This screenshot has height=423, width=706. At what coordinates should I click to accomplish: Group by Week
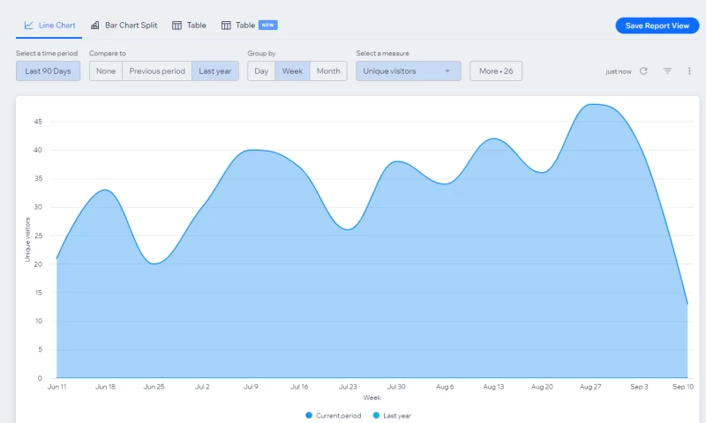(x=292, y=71)
